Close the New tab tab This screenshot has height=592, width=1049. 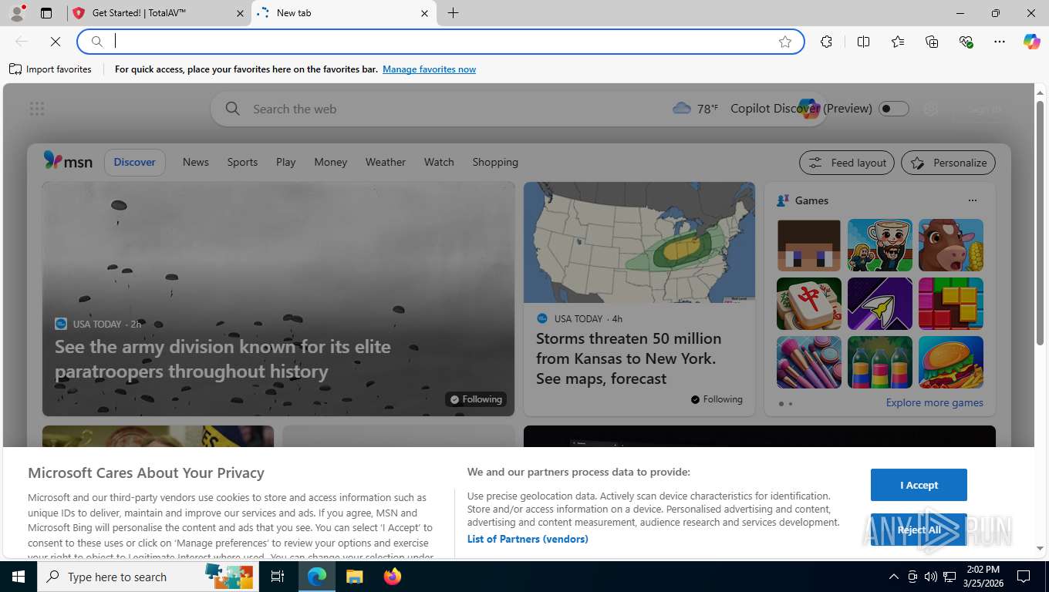coord(424,13)
